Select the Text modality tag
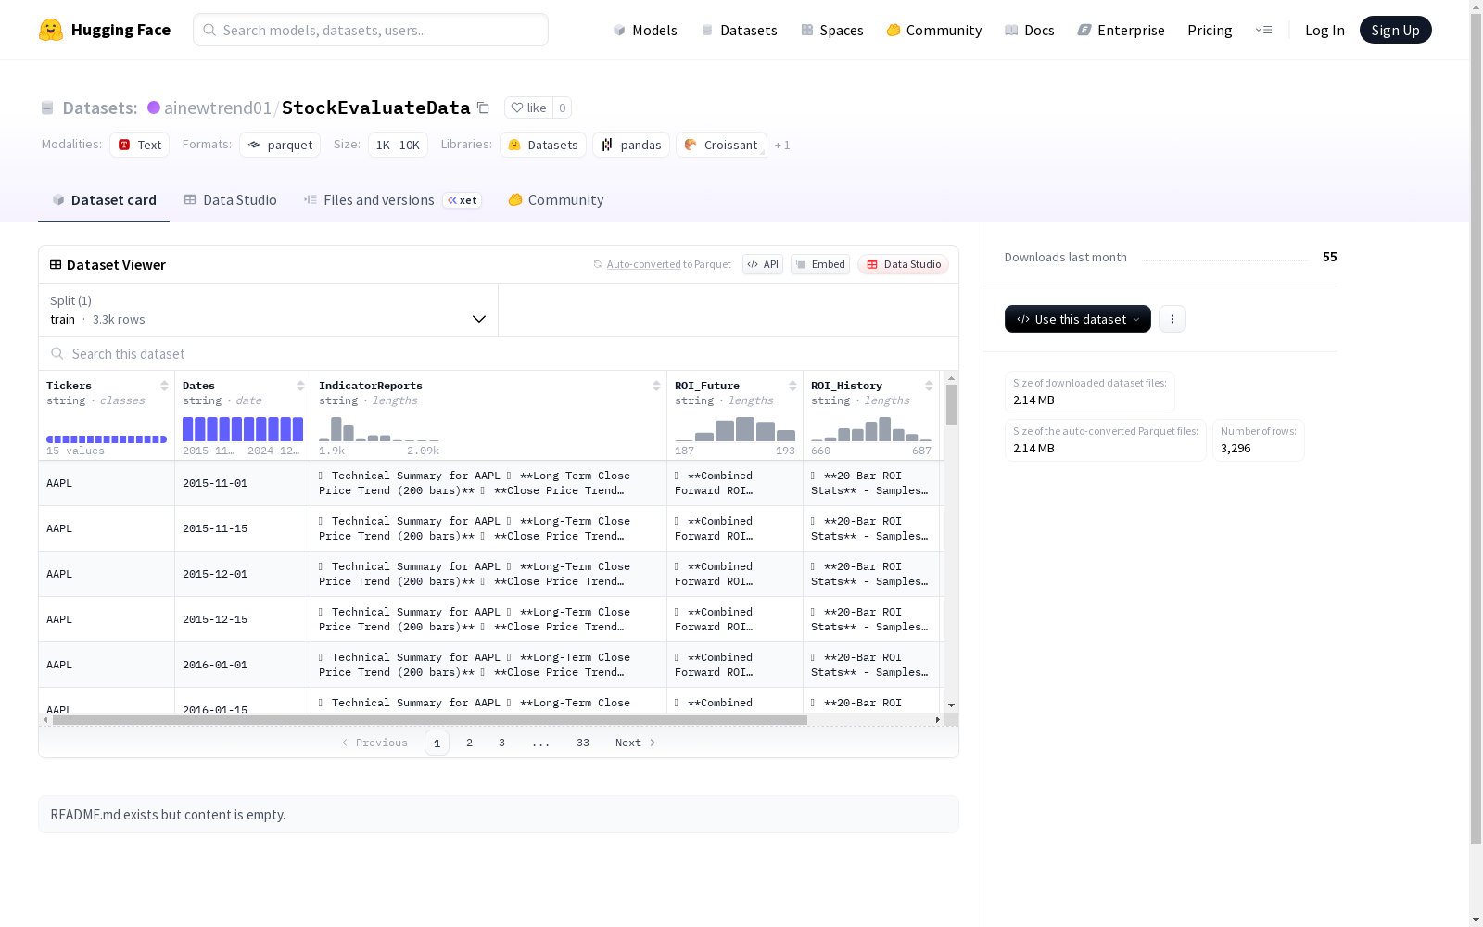This screenshot has width=1483, height=927. pos(140,145)
